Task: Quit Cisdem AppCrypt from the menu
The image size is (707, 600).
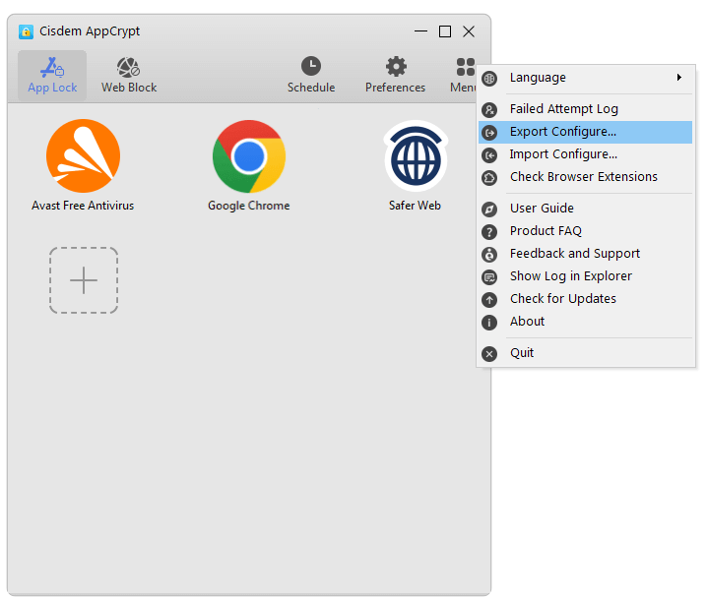Action: [585, 353]
